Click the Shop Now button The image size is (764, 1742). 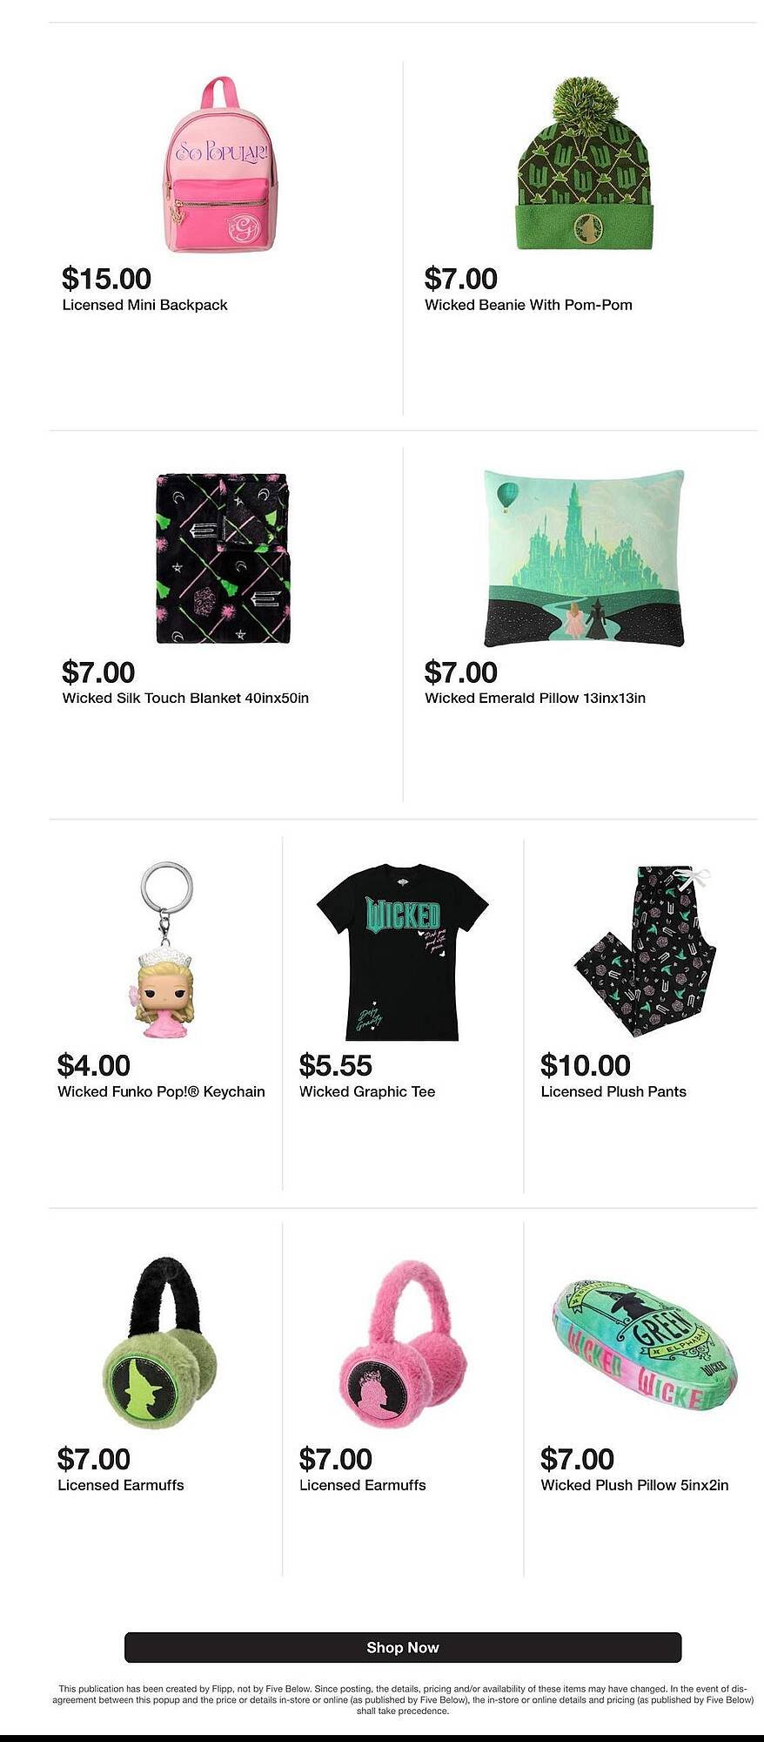tap(403, 1647)
